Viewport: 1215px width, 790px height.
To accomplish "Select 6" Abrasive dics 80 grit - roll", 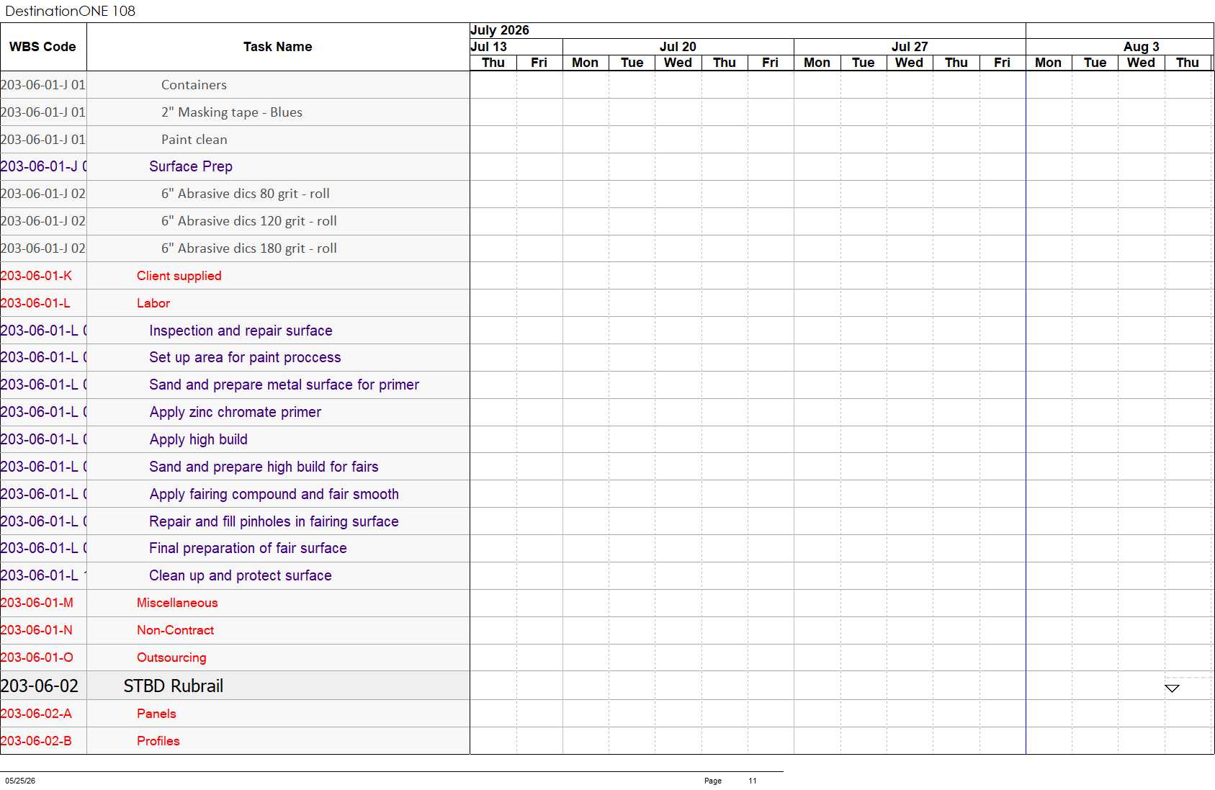I will click(x=245, y=194).
